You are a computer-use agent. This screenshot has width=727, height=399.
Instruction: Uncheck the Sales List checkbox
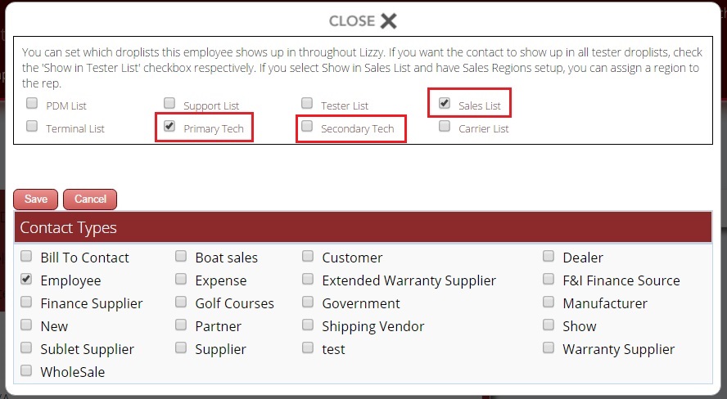coord(445,104)
